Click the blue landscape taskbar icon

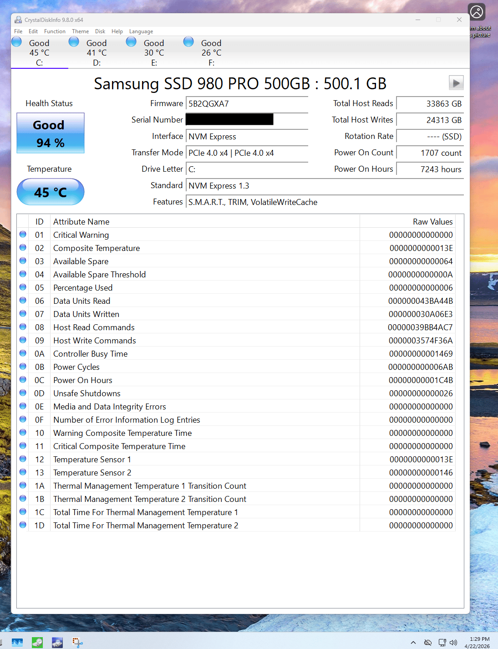pos(17,643)
